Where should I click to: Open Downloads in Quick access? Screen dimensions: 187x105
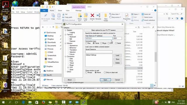[51, 42]
